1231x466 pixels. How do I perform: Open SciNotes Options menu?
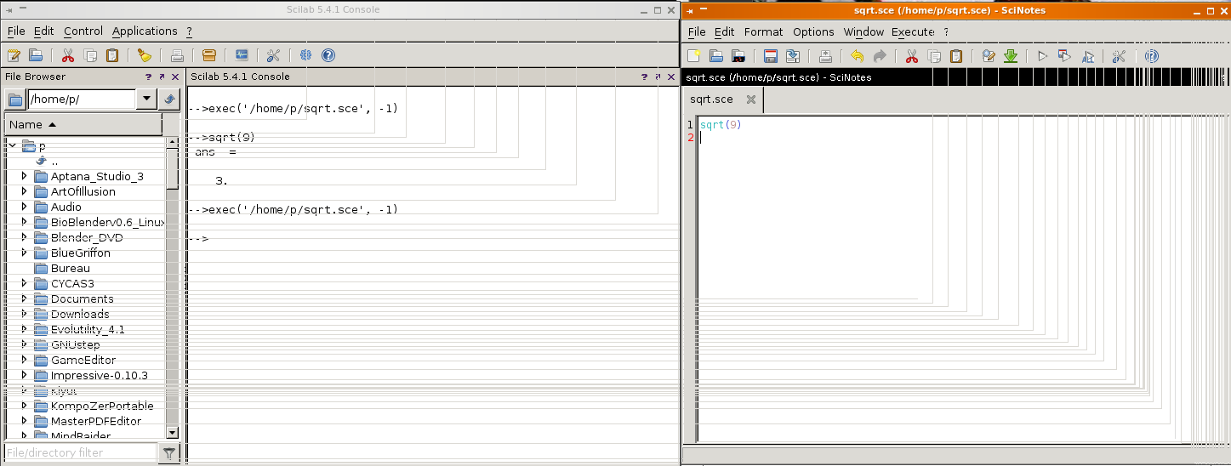[x=813, y=31]
